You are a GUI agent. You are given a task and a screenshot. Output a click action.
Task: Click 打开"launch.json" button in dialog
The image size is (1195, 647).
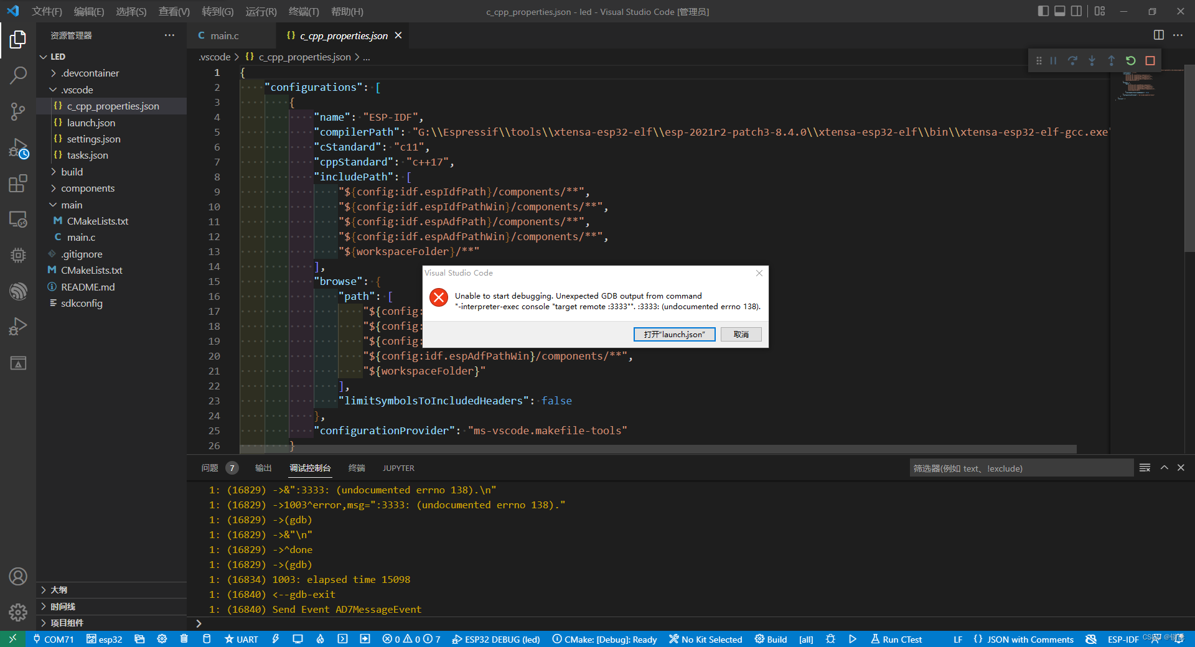coord(674,335)
